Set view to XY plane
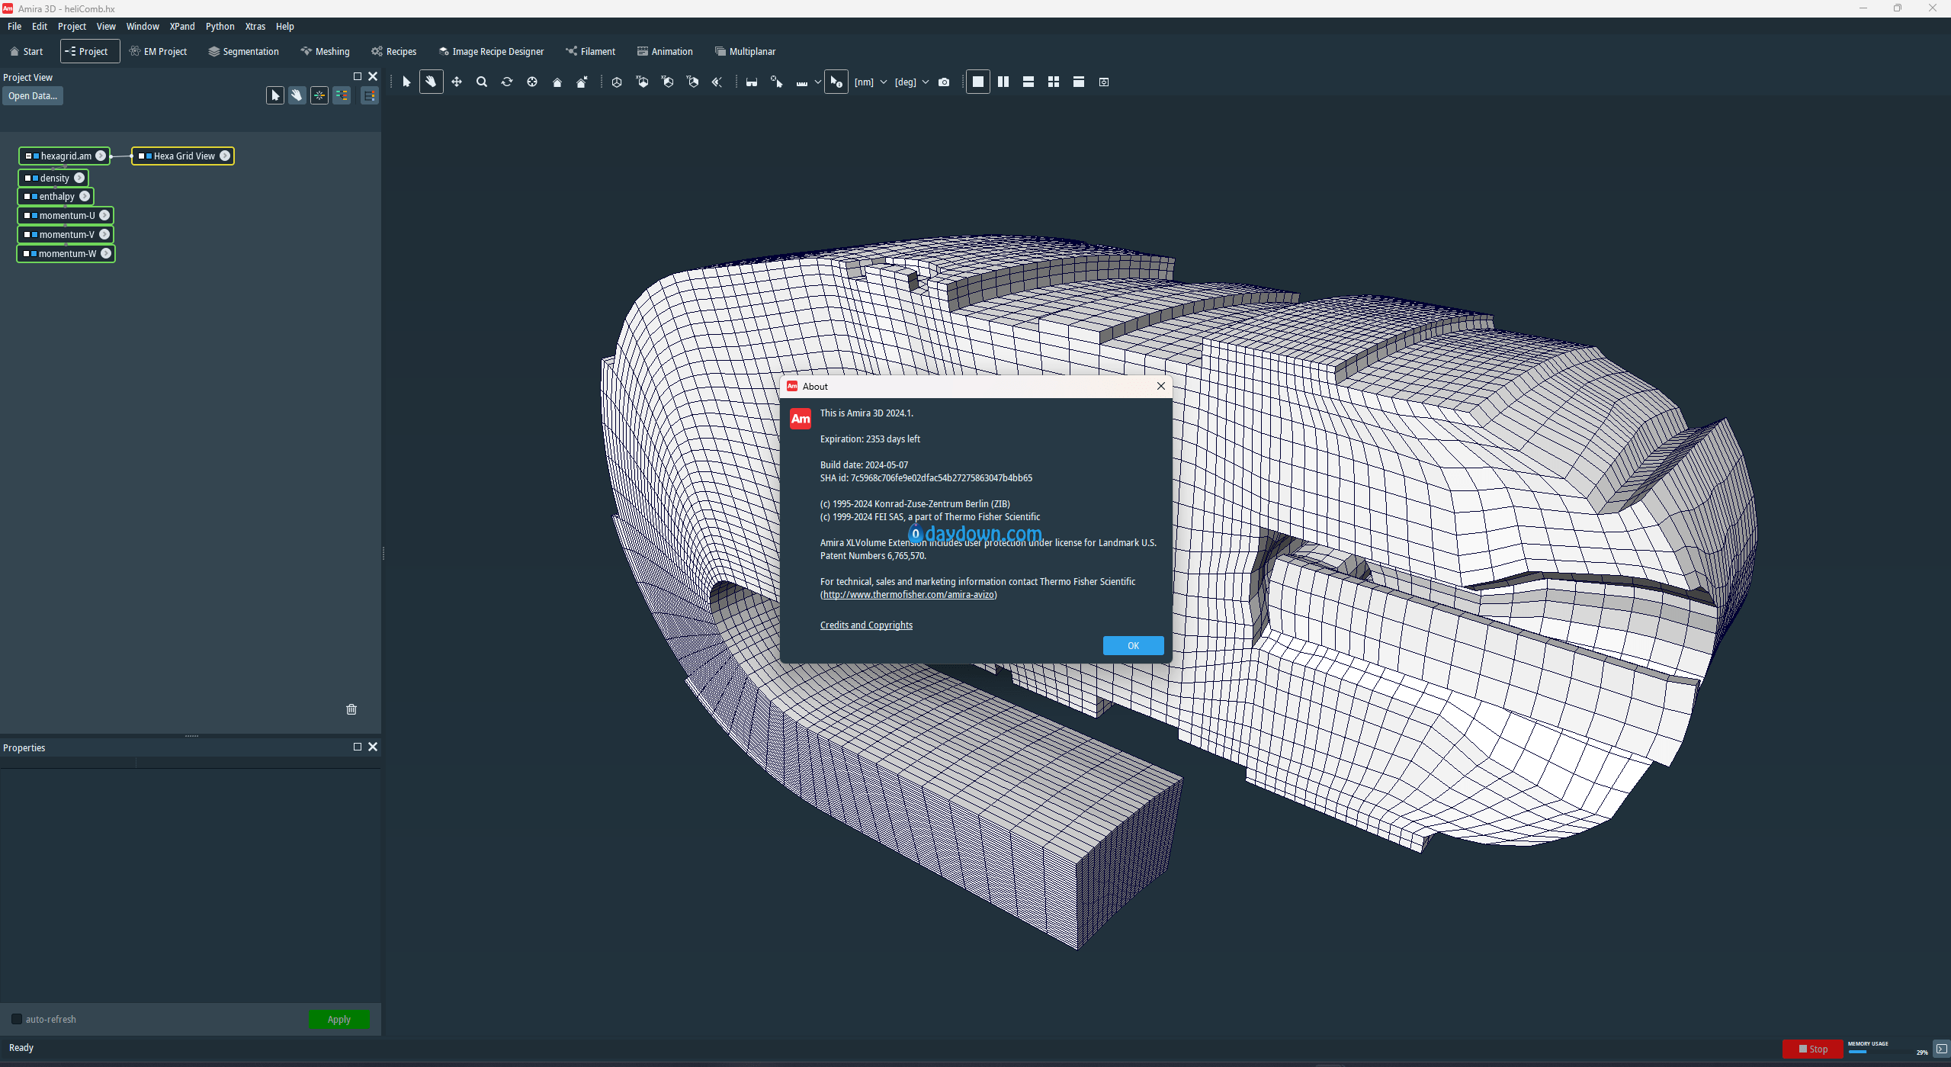Viewport: 1951px width, 1067px height. (x=642, y=82)
